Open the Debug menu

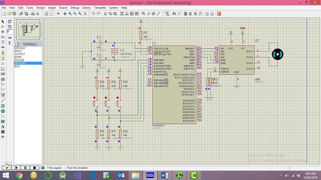(75, 8)
